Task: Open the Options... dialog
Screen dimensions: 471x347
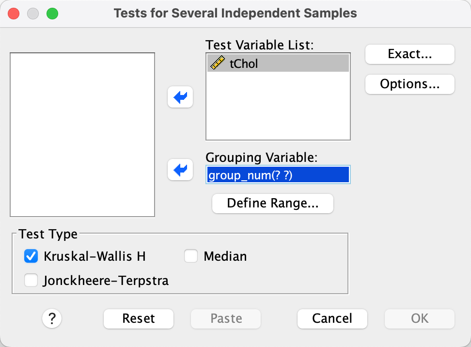Action: tap(409, 84)
